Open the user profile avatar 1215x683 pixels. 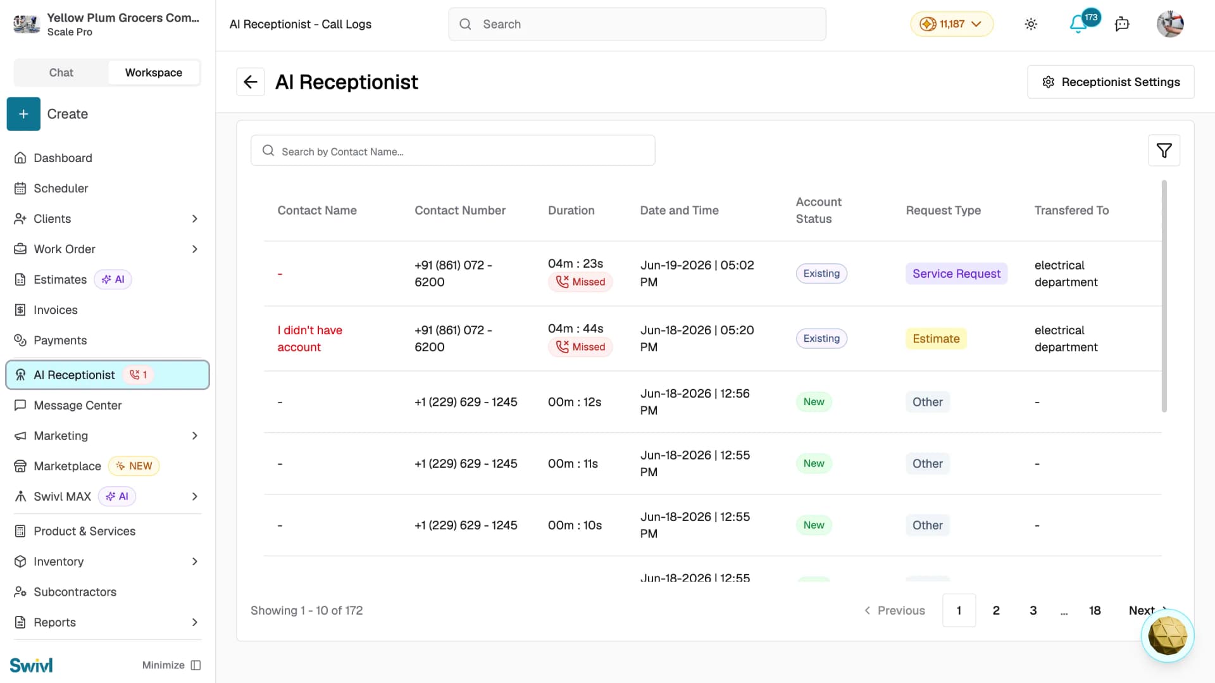(x=1170, y=24)
